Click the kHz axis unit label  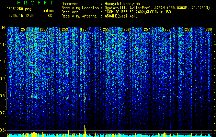pyautogui.click(x=3, y=28)
